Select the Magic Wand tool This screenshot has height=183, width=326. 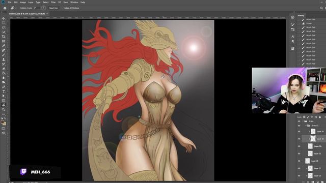[4, 32]
